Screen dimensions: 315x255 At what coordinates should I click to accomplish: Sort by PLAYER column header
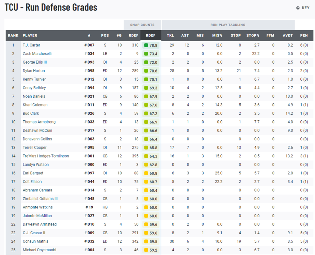coord(30,35)
